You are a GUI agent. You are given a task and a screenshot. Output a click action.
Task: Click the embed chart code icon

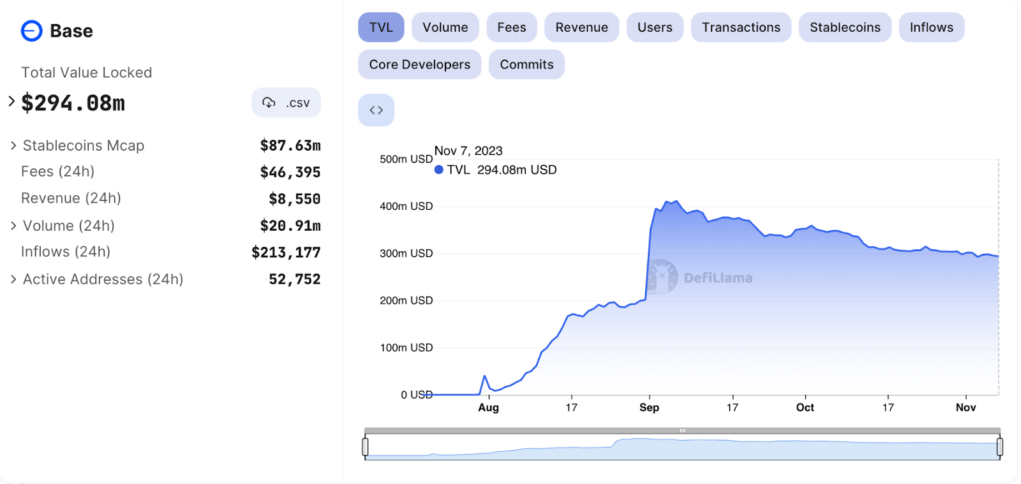tap(376, 110)
